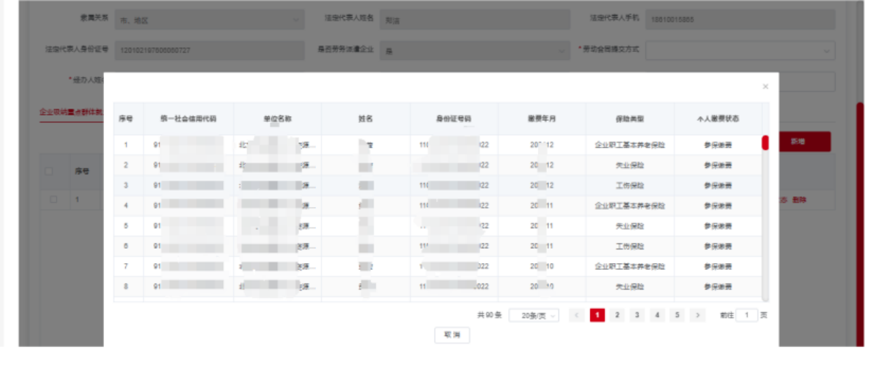Screen dimensions: 876x369
Task: Select the 企业吸纳重点群体 tab
Action: coord(71,111)
